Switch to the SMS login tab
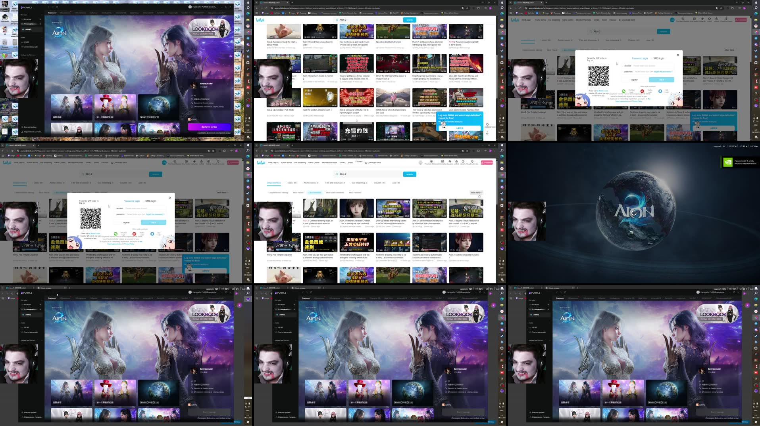760x426 pixels. click(151, 201)
